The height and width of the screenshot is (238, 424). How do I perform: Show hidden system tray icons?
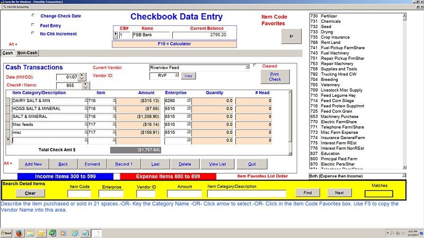click(388, 233)
